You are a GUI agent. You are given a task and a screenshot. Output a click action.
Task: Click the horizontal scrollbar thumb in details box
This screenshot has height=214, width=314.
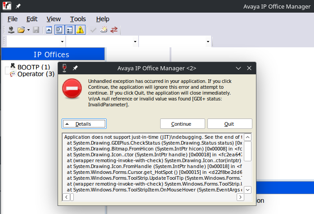click(72, 197)
